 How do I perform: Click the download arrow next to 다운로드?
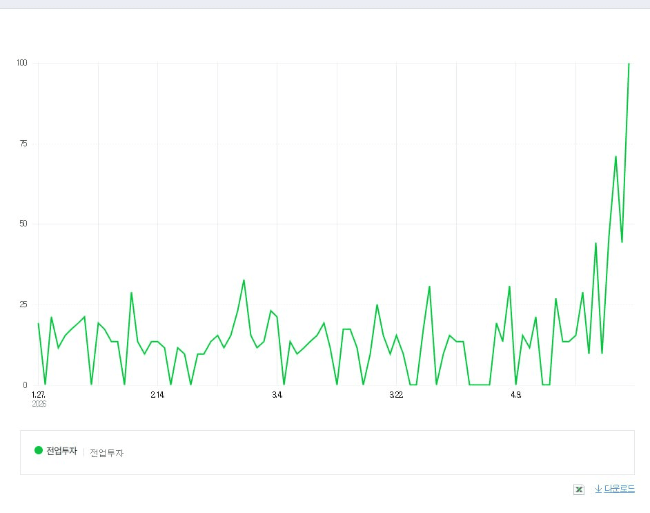[598, 489]
